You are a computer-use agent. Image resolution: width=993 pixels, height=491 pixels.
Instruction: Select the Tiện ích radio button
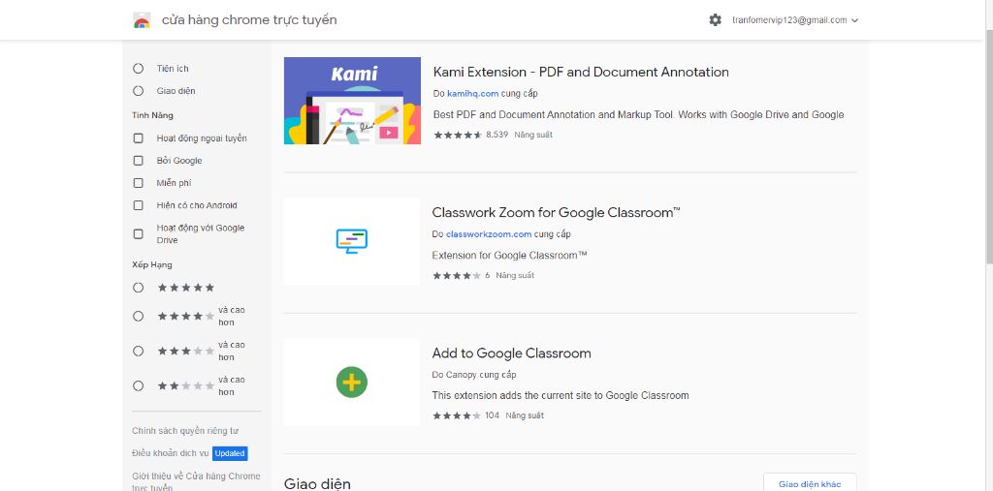(x=138, y=69)
